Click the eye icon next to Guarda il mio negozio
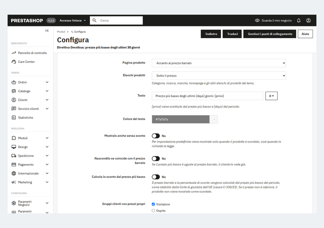Screen dimensions: 324x228 (x=257, y=21)
